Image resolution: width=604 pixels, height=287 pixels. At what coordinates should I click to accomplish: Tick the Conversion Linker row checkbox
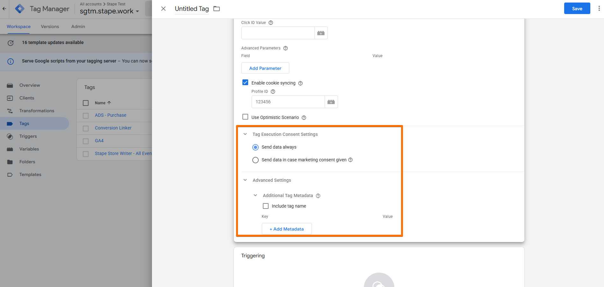pos(86,128)
